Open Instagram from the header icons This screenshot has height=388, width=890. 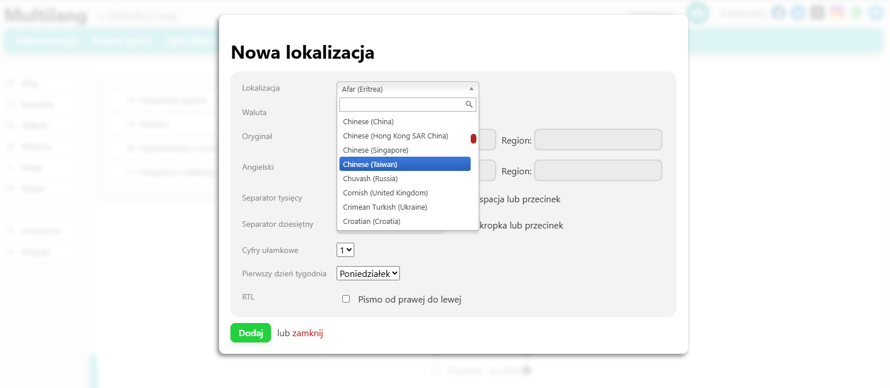pos(836,12)
